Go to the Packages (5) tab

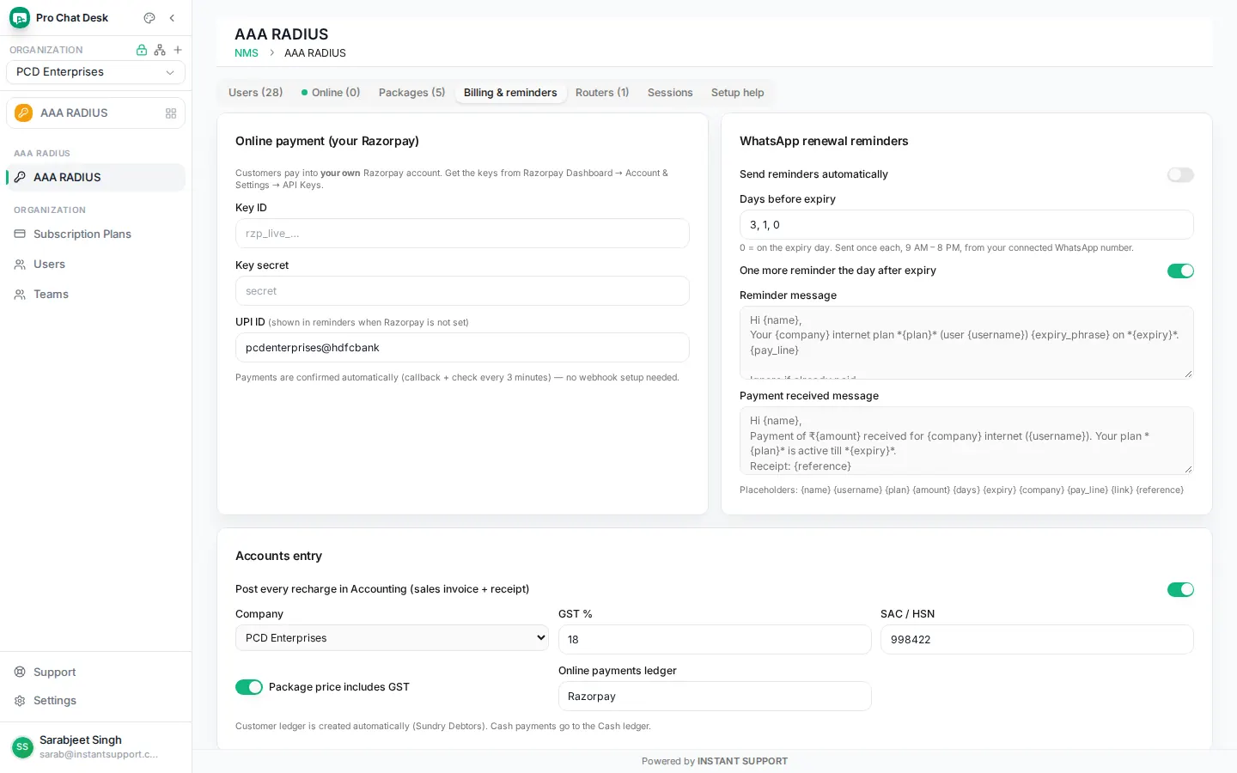[x=411, y=93]
